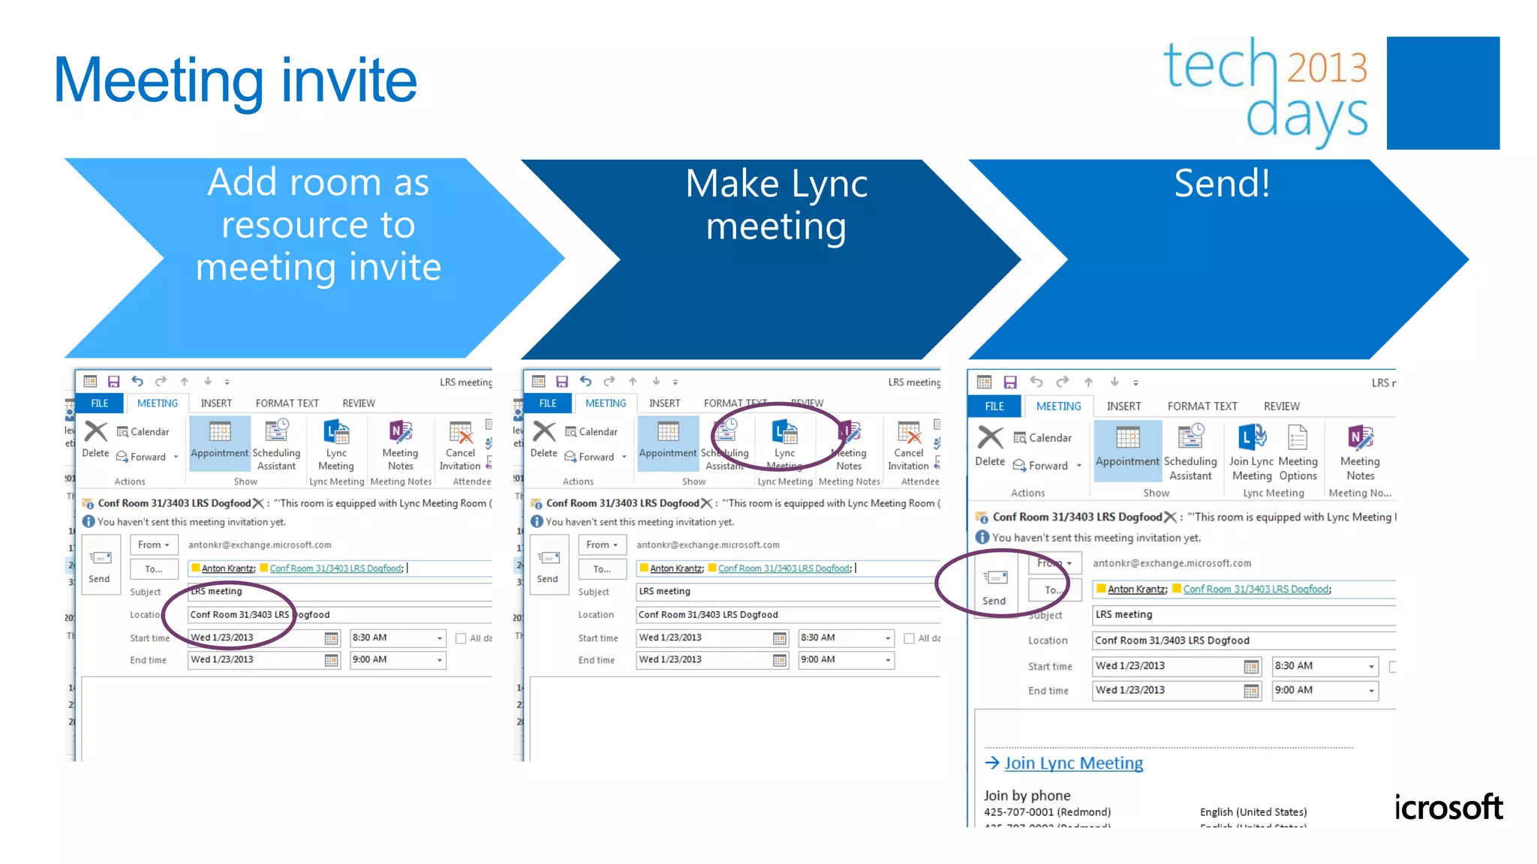Click To... button in Add room screenshot

tap(154, 569)
